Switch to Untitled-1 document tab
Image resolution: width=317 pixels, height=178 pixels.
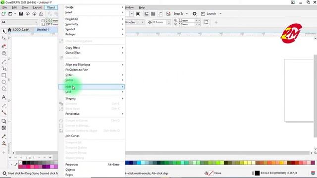pos(44,30)
